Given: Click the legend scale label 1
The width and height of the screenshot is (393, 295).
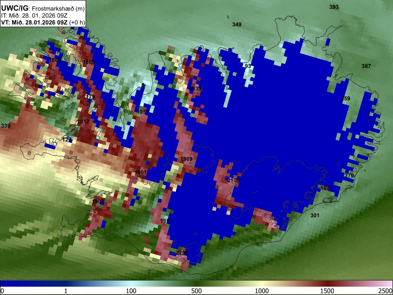Looking at the screenshot, I should pyautogui.click(x=66, y=291).
